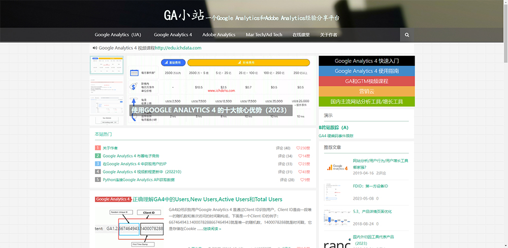Open 国内外归因工具代表产品 (2023) article link
The width and height of the screenshot is (508, 248).
pyautogui.click(x=373, y=240)
